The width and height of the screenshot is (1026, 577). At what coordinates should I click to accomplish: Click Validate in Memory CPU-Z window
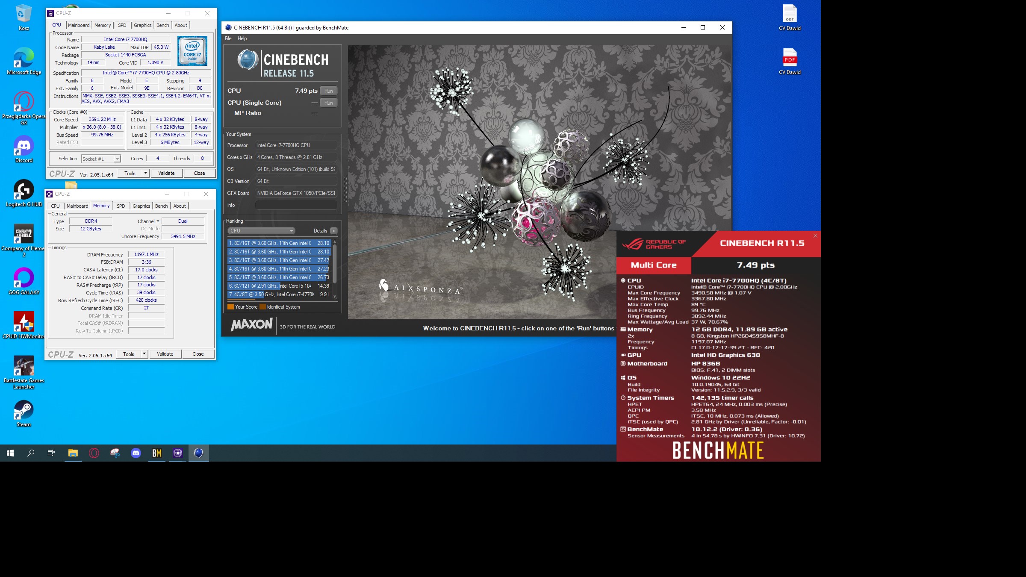165,354
